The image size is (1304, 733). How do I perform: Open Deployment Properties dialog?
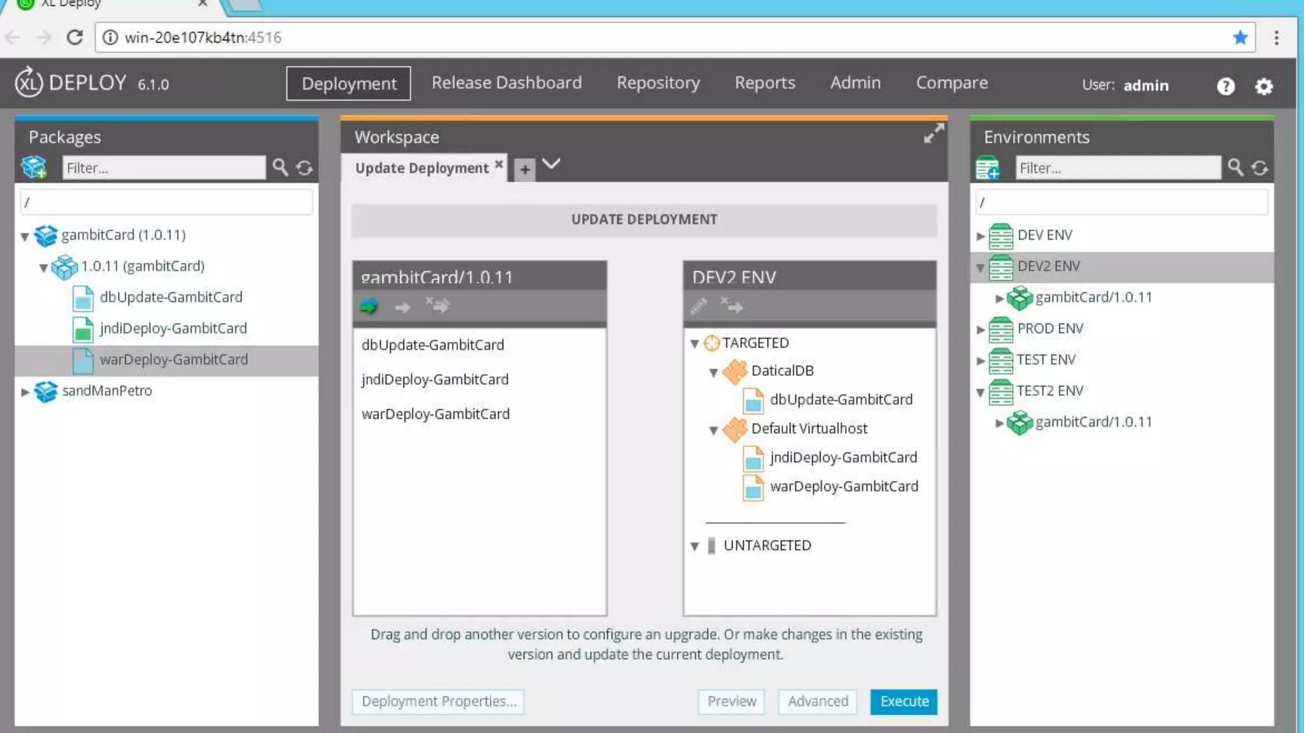[x=438, y=701]
